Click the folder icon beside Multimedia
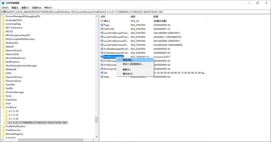The width and height of the screenshot is (271, 142). click(x=3, y=43)
